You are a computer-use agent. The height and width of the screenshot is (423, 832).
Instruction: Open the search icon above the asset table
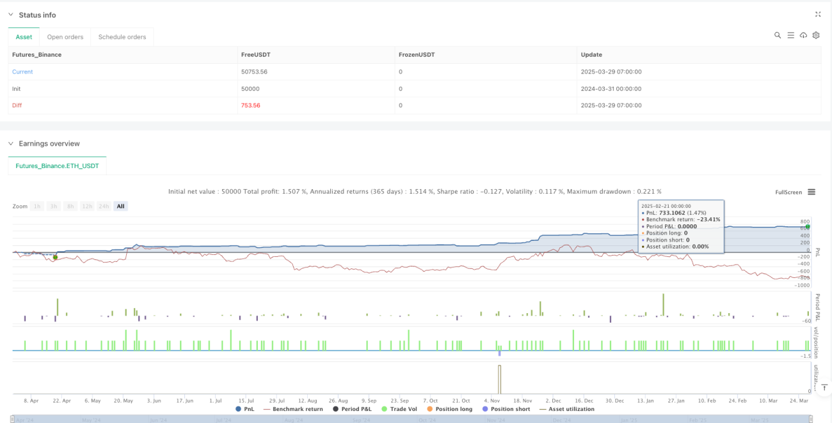coord(778,36)
